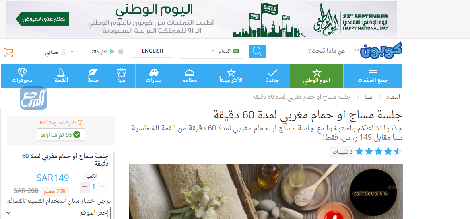The height and width of the screenshot is (219, 470).
Task: Click the سبا breadcrumb link
Action: [x=368, y=97]
